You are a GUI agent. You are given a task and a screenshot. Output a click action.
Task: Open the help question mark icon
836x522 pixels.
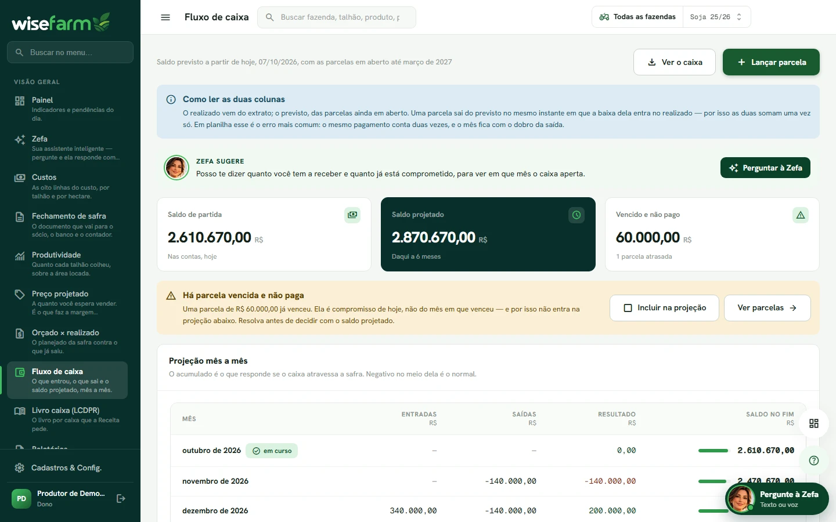[814, 461]
